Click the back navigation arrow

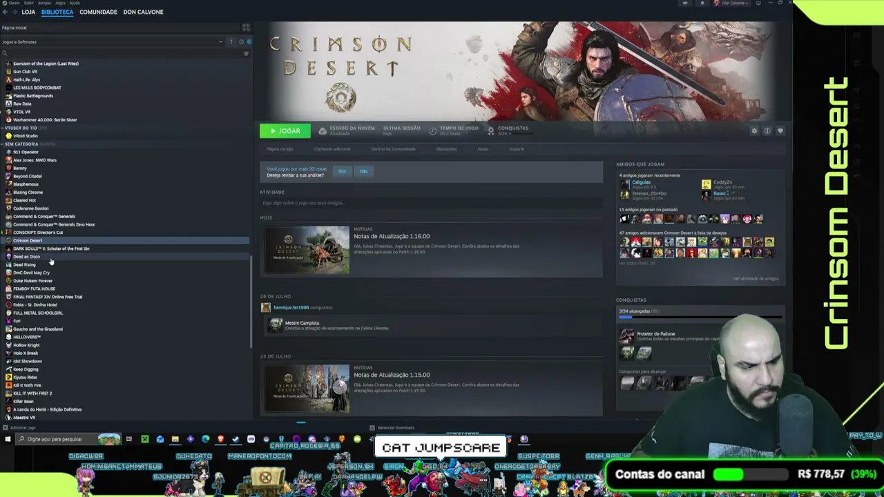coord(4,12)
